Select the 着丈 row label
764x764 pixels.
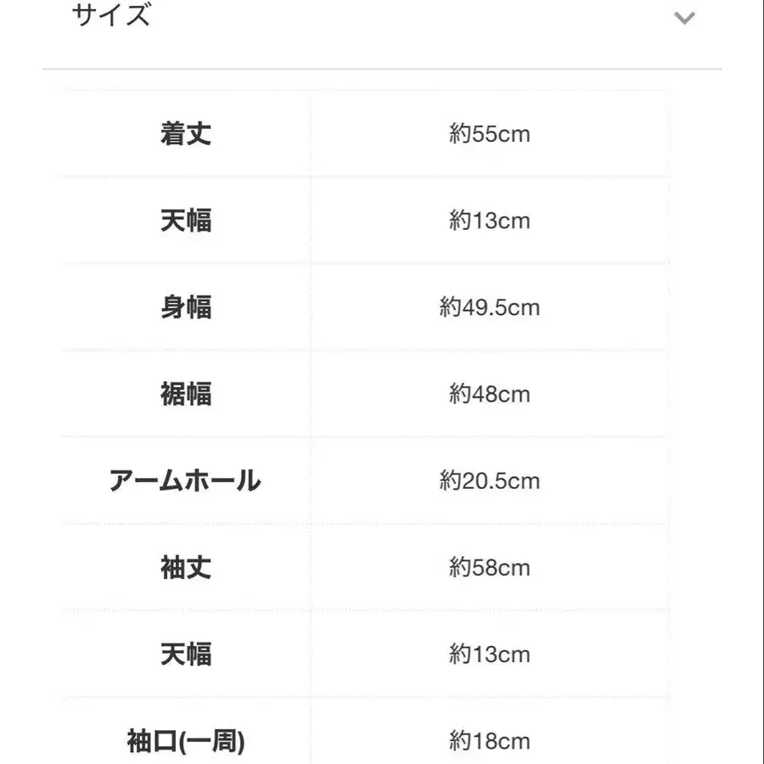(x=186, y=132)
